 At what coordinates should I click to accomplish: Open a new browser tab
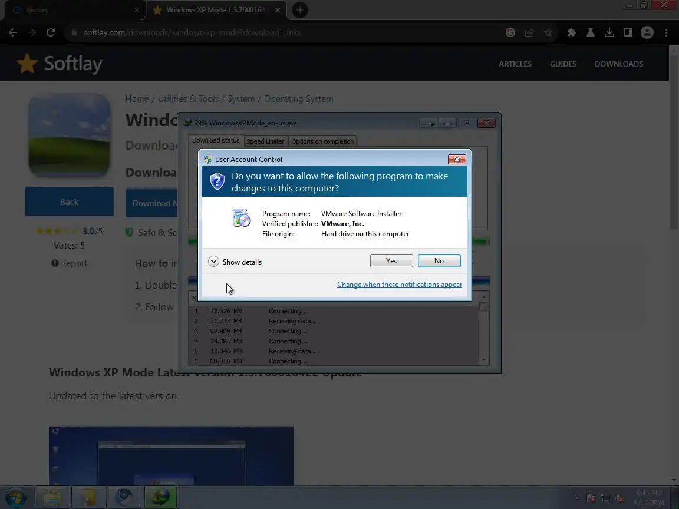click(x=299, y=10)
